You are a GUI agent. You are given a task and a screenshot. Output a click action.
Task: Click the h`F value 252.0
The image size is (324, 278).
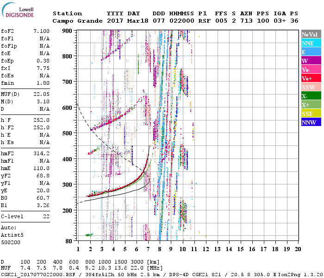pos(42,120)
